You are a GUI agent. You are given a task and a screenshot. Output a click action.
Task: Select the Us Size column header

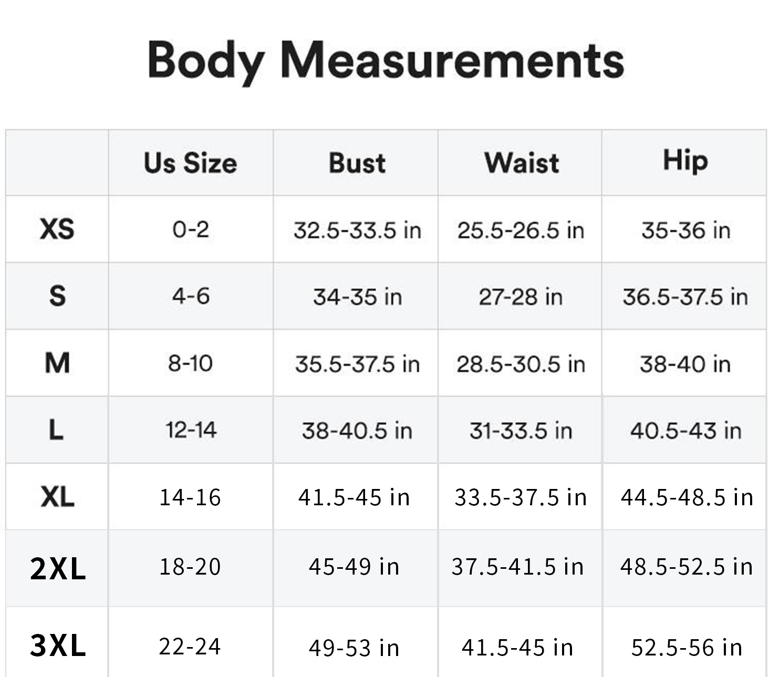[190, 163]
